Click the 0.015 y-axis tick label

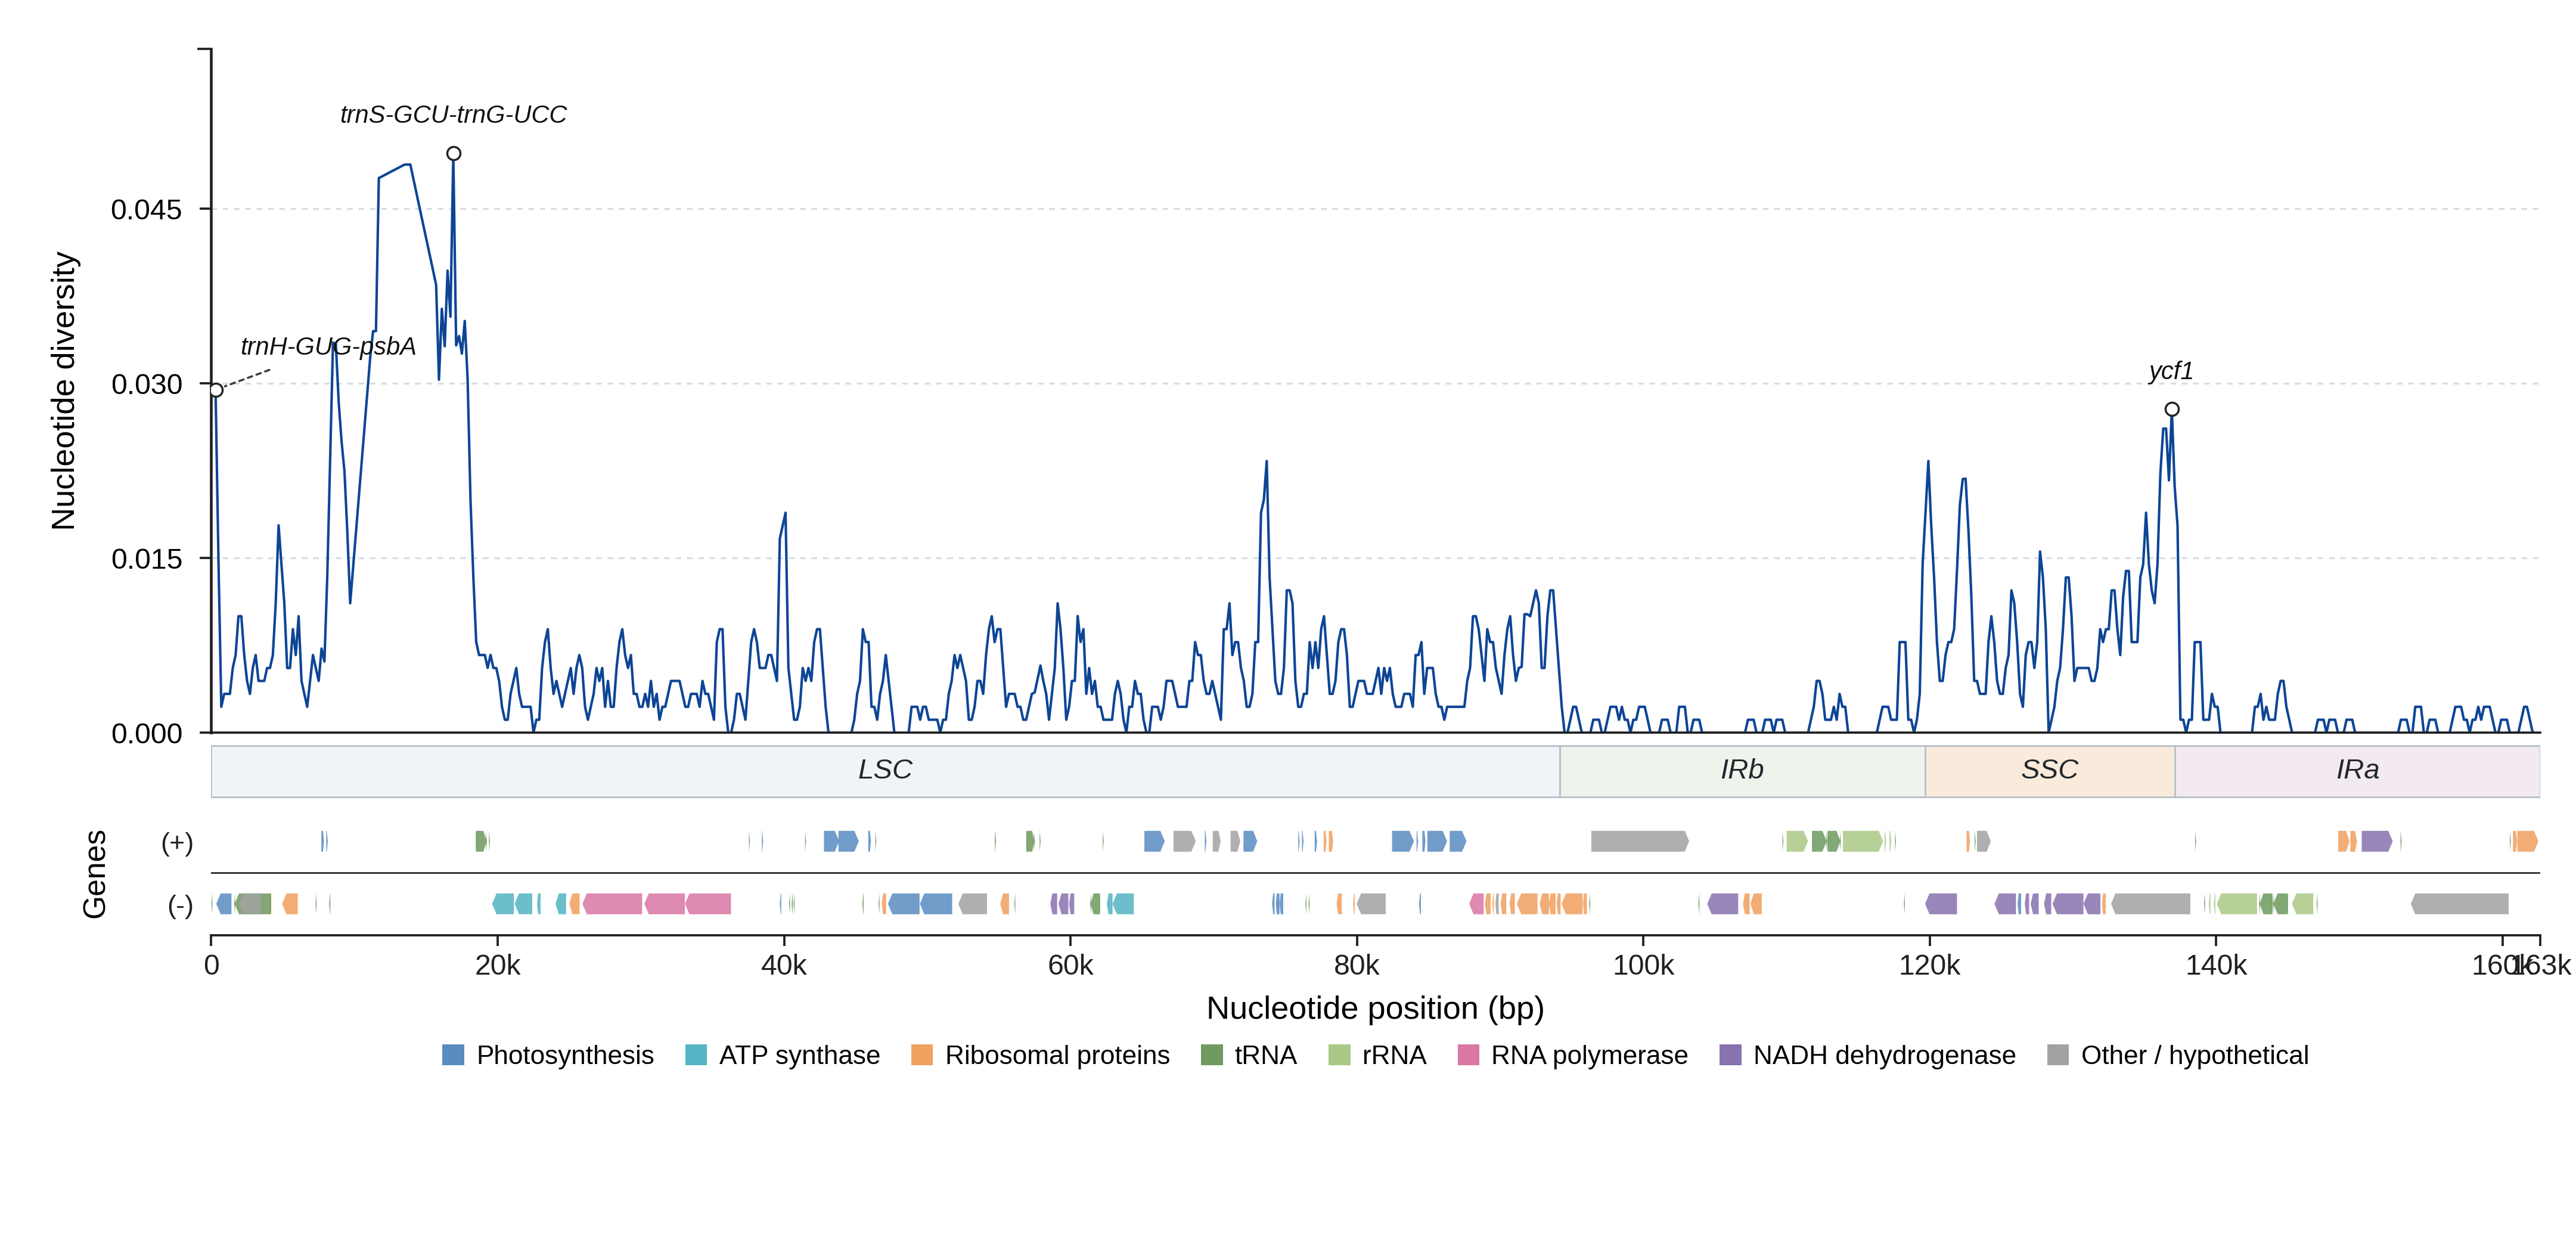[147, 559]
